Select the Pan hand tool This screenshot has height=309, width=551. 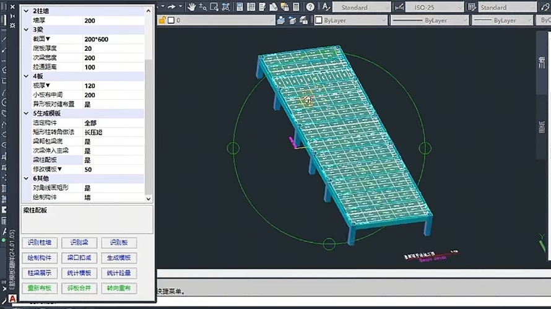point(191,7)
